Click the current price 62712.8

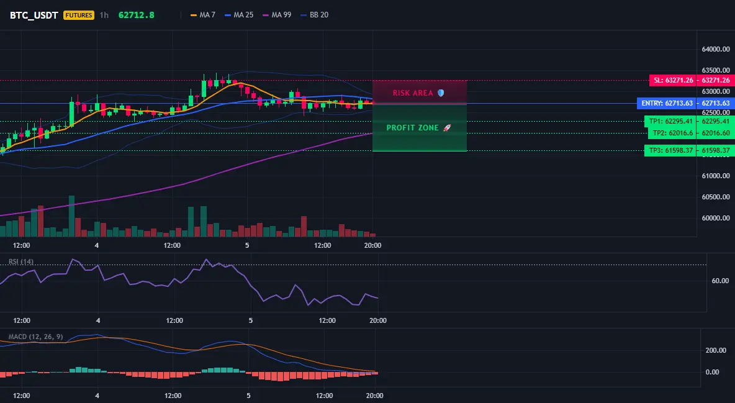coord(137,15)
